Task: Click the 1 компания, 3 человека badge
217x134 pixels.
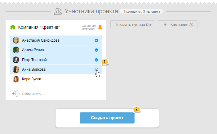Action: [141, 11]
